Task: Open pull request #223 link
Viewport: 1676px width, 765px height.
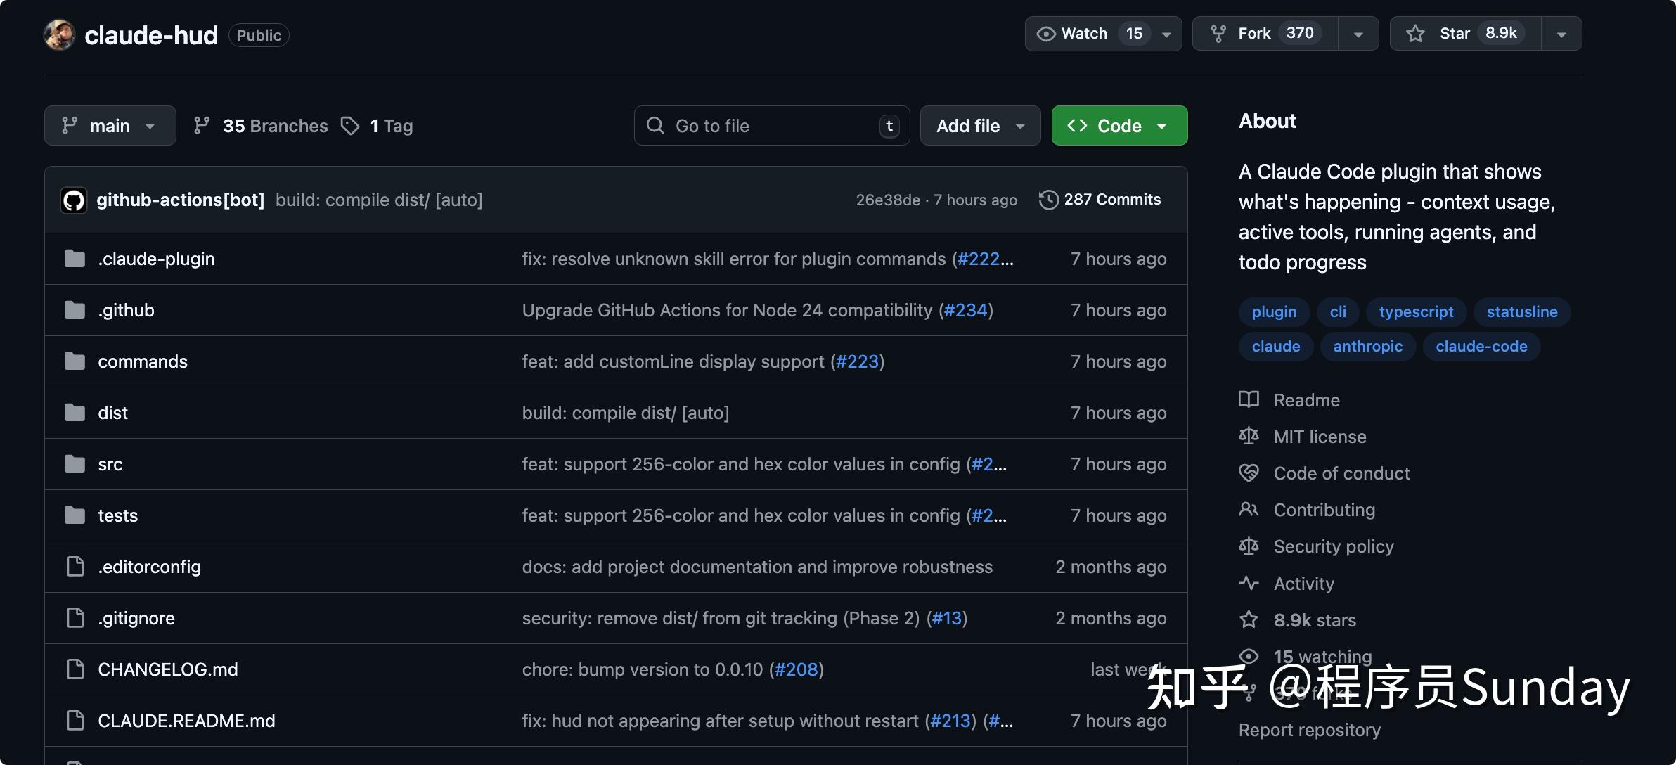Action: click(x=857, y=361)
